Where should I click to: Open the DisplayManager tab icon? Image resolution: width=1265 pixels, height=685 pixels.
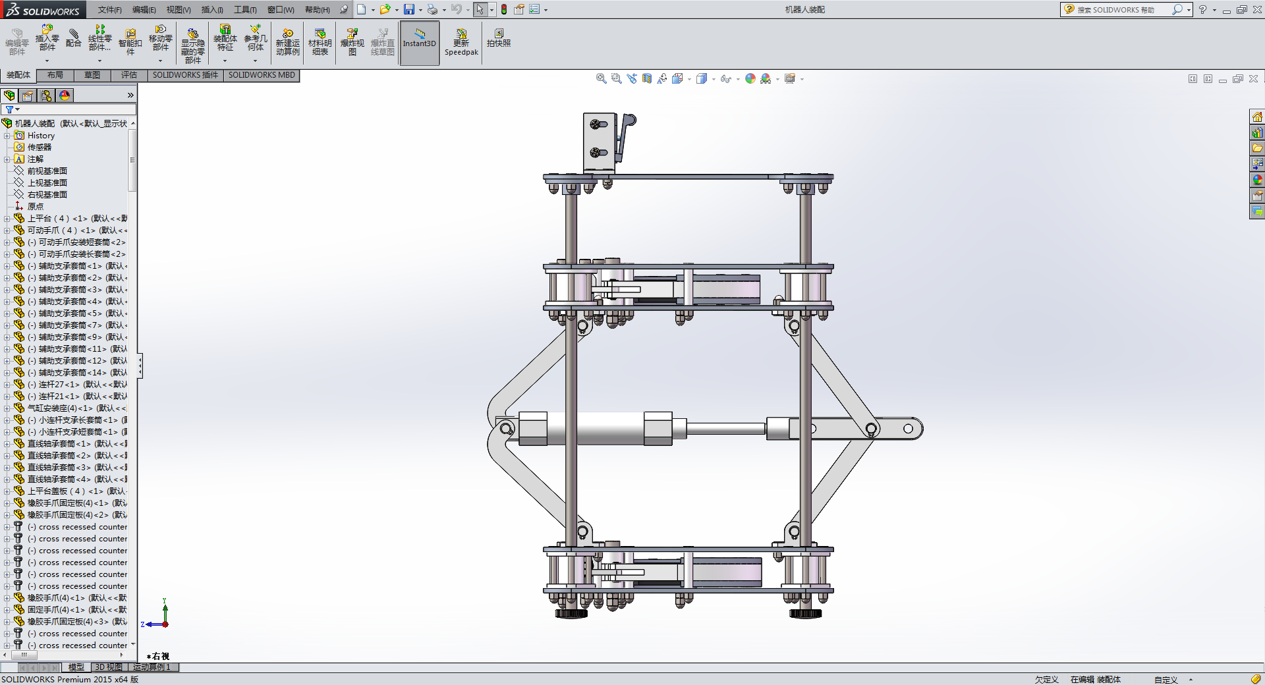[65, 96]
